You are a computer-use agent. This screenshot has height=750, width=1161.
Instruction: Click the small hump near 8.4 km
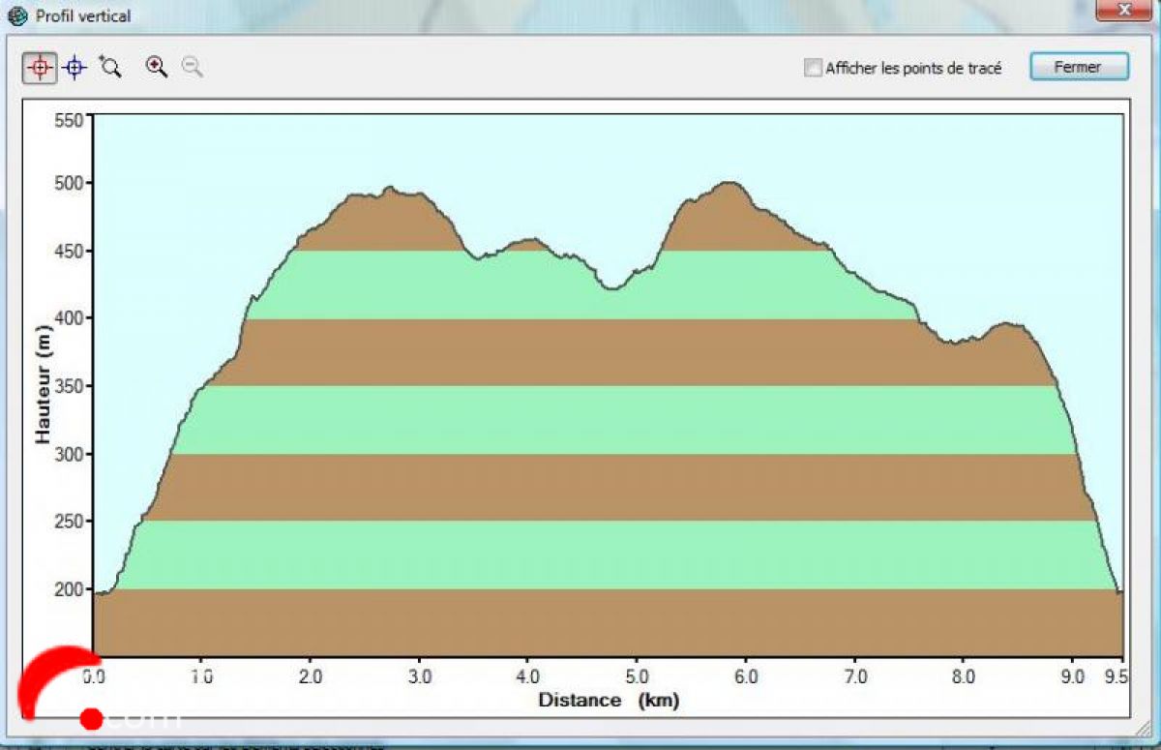point(1007,325)
